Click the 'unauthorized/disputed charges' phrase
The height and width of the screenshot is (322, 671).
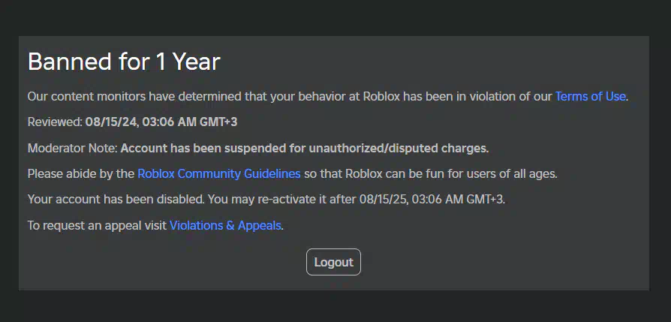[x=399, y=148]
